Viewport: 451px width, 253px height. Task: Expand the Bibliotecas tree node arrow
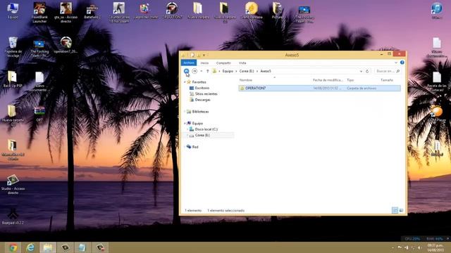185,112
